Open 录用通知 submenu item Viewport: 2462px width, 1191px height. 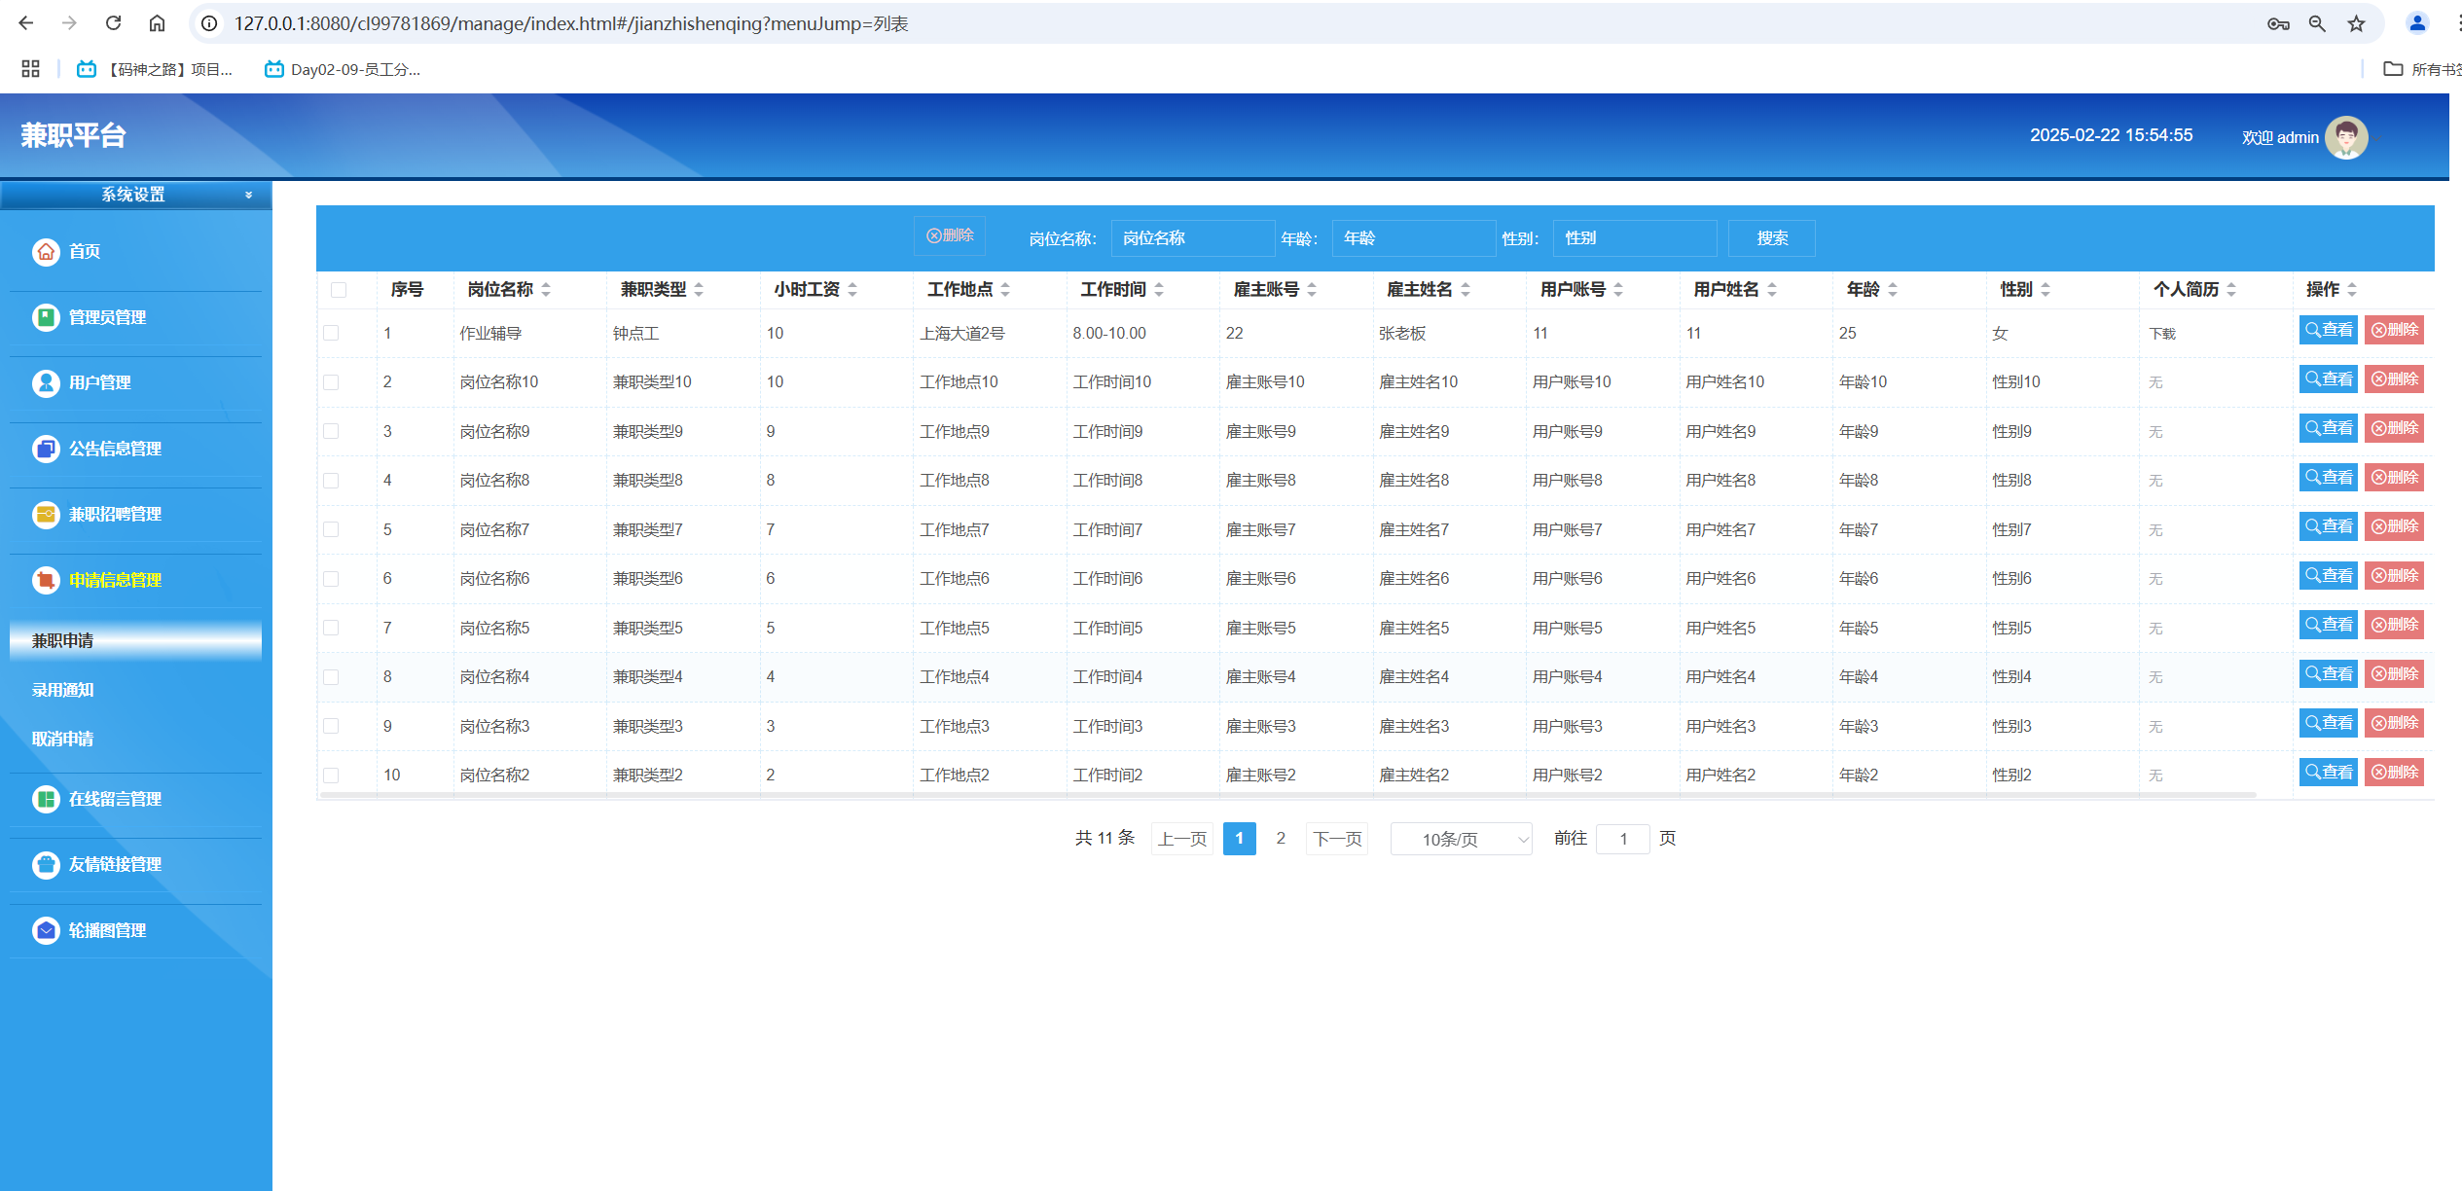click(x=63, y=690)
